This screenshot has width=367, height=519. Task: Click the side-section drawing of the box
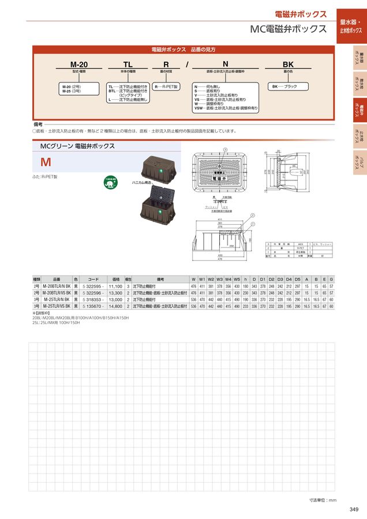287,171
